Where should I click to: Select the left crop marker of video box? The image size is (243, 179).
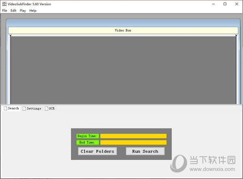(11, 36)
